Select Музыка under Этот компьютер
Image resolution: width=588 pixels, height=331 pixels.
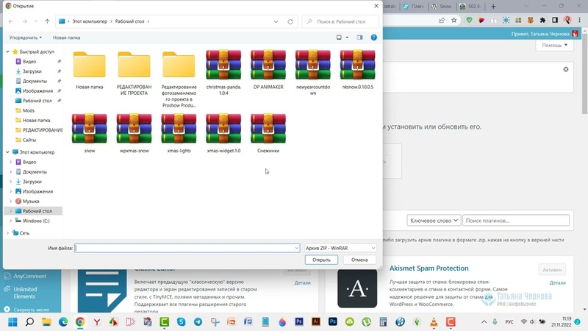[x=31, y=201]
